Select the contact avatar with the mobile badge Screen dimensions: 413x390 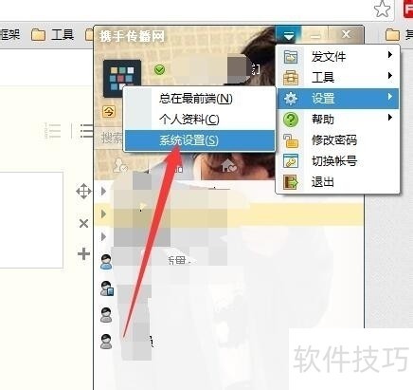[x=107, y=288]
